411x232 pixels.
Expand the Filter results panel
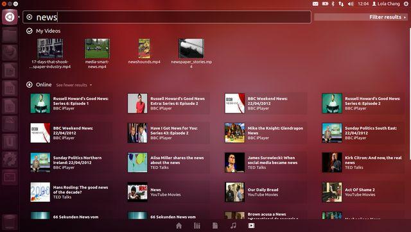coord(361,17)
